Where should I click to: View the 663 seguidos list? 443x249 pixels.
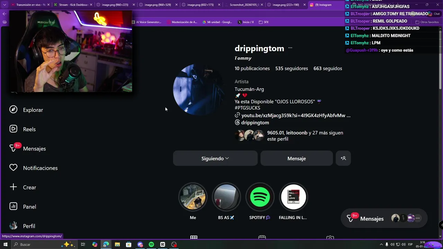point(328,68)
